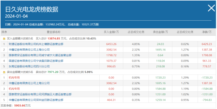Click the 排序 column header
The image size is (217, 109).
pyautogui.click(x=4, y=32)
